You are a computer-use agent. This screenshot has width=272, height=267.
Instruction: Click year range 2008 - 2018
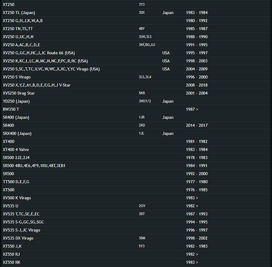pyautogui.click(x=197, y=85)
